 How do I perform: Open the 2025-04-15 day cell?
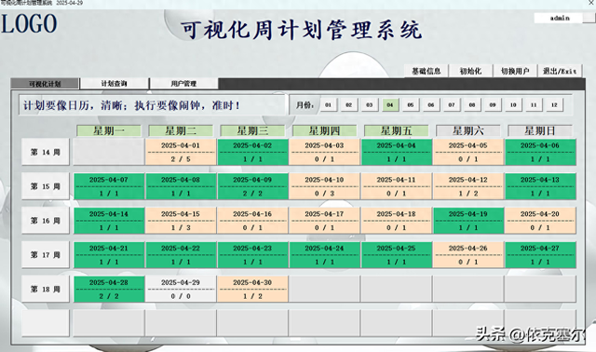(x=181, y=221)
